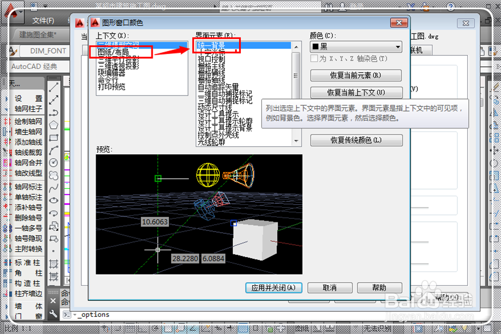Select 三维透视投影 in the context list

[x=118, y=66]
